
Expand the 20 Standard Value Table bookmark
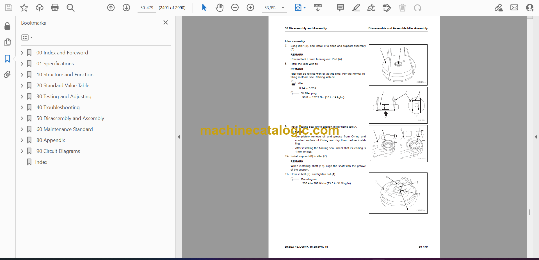22,86
